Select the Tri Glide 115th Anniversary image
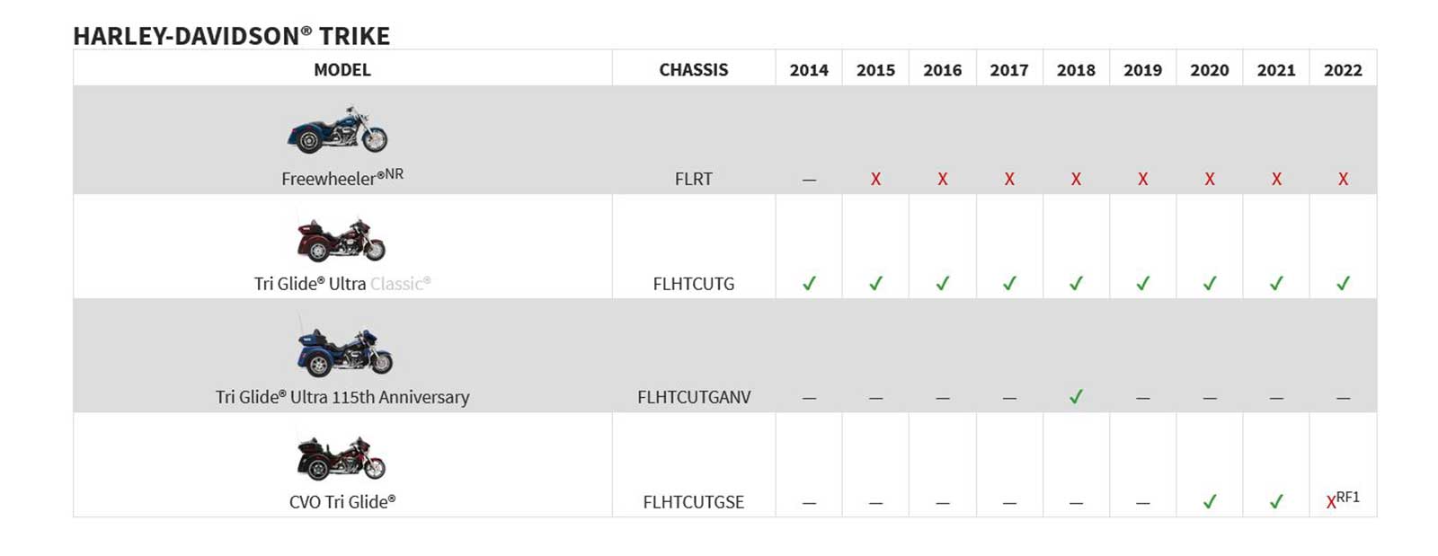This screenshot has width=1438, height=556. [x=345, y=349]
